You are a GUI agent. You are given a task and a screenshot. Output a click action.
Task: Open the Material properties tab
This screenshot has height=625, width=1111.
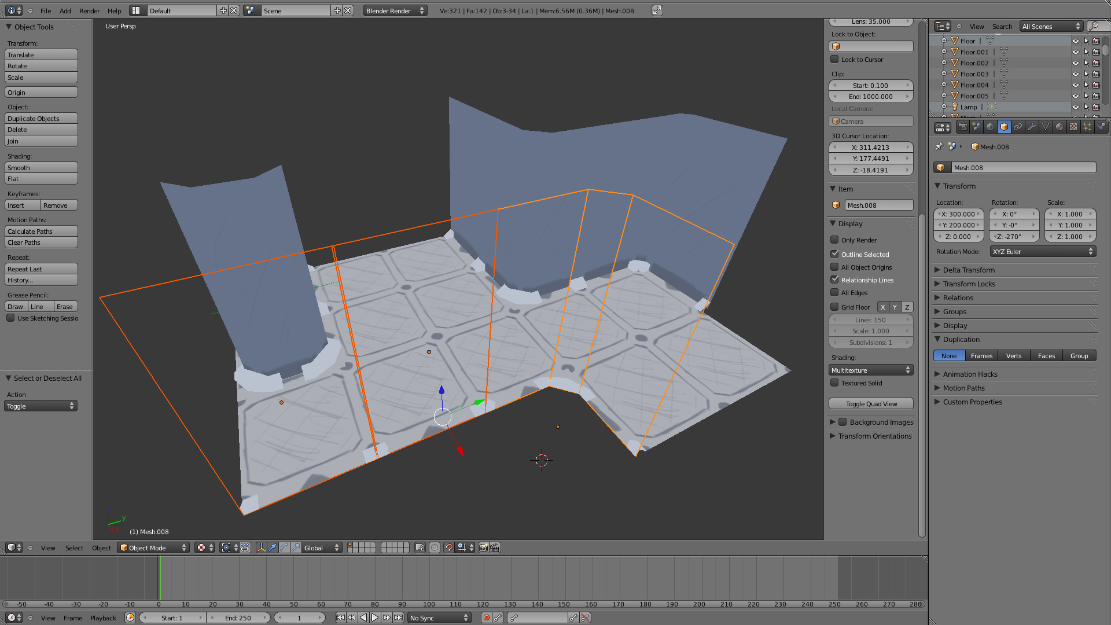click(1060, 127)
